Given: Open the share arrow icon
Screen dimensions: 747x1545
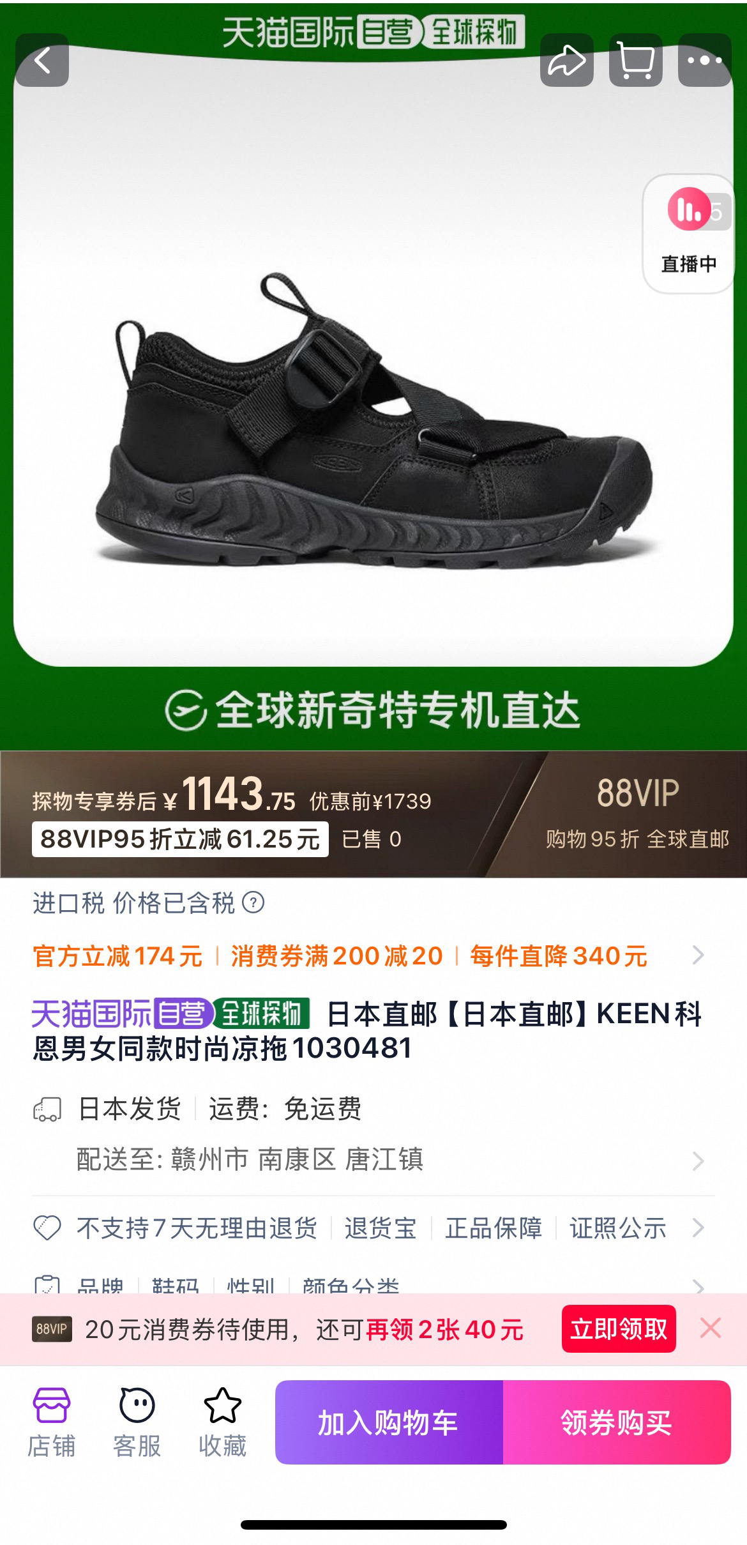Looking at the screenshot, I should [567, 61].
